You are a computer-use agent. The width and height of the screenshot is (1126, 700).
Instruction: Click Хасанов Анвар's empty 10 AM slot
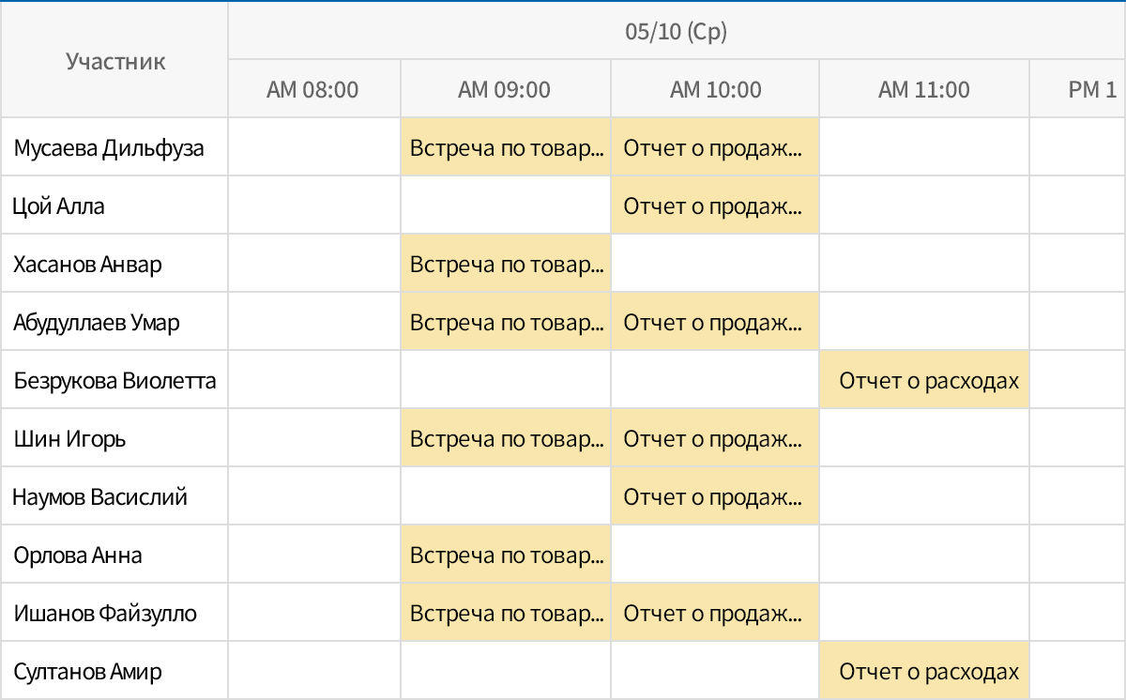click(x=715, y=263)
